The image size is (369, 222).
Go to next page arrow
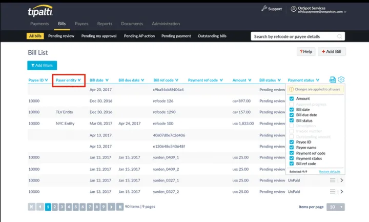click(x=111, y=207)
